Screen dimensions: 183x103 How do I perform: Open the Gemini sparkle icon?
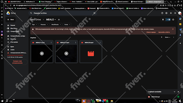pyautogui.click(x=171, y=13)
